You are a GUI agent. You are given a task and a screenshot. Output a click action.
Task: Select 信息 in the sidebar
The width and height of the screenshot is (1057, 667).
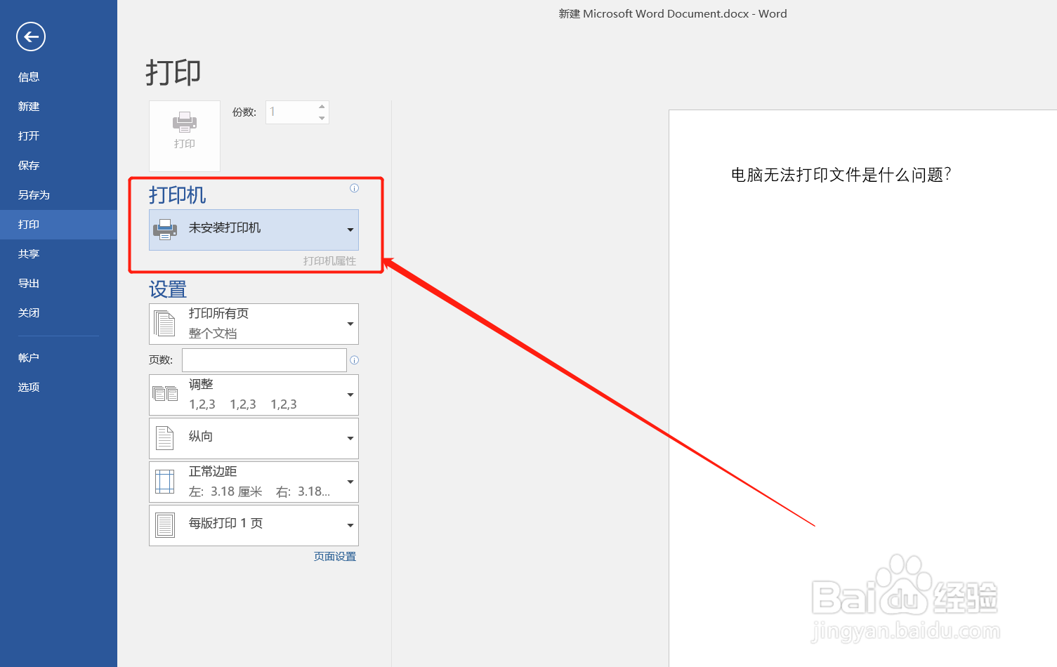click(x=58, y=77)
